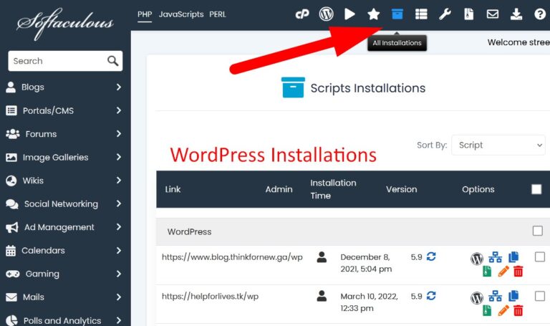Click the red trash icon for helpforlives.tk
The image size is (550, 326).
(518, 310)
